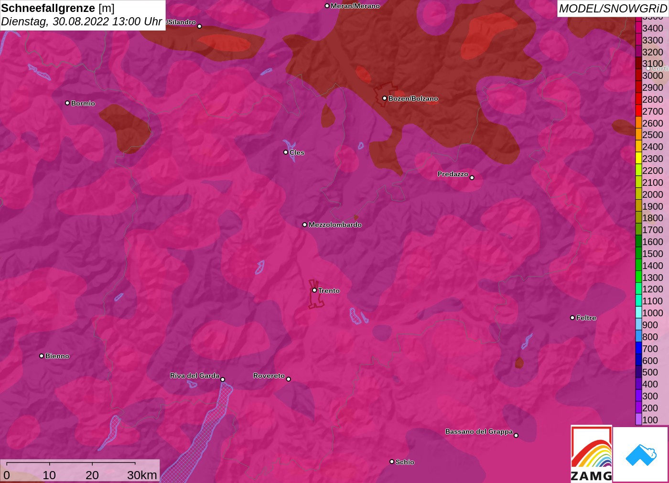The image size is (669, 483).
Task: Click the Predazzo marker dot
Action: [x=472, y=177]
